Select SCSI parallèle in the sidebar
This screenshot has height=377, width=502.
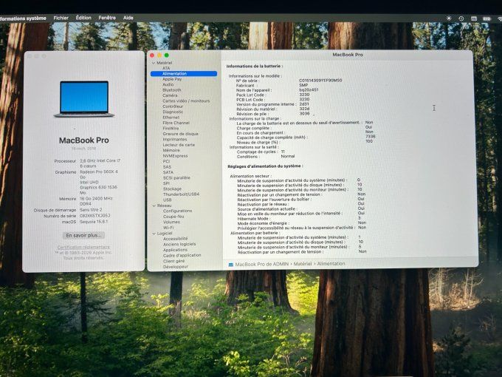[x=176, y=177]
